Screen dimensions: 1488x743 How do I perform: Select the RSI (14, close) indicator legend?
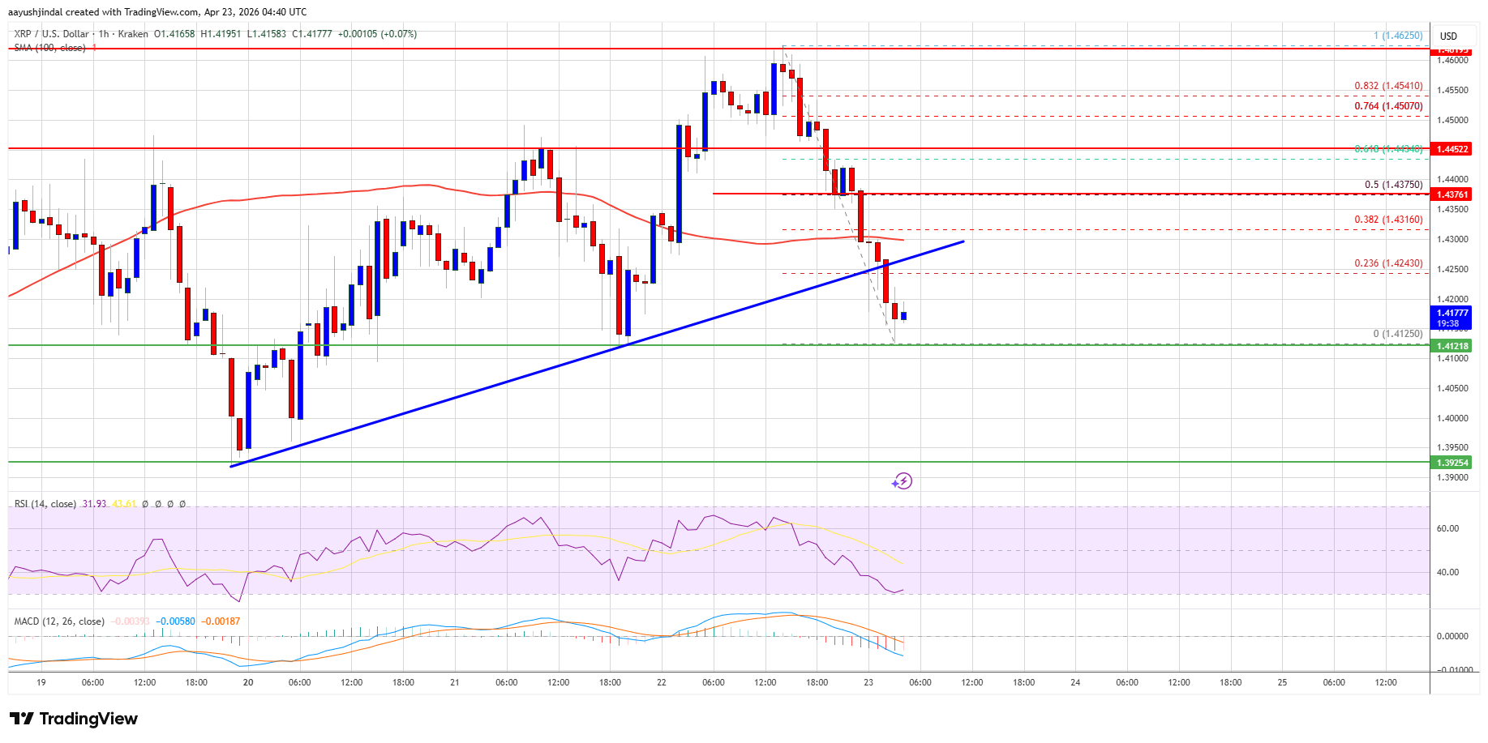tap(45, 504)
